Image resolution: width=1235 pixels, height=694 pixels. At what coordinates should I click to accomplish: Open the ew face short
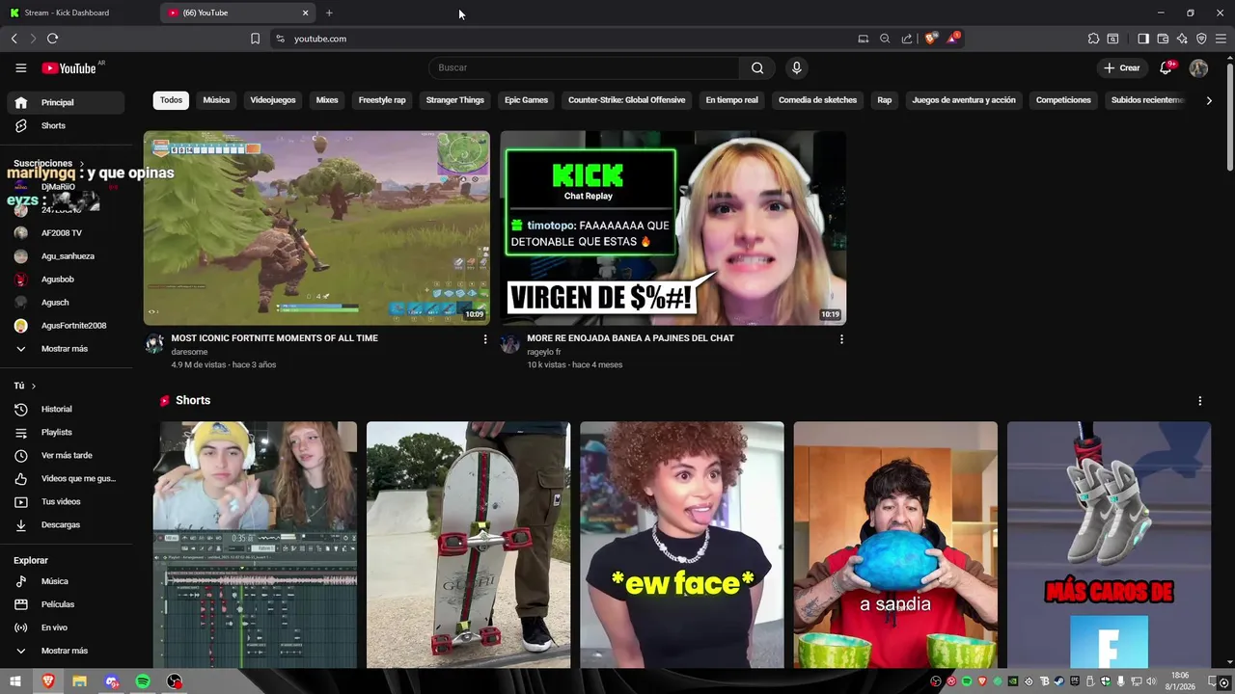[682, 545]
